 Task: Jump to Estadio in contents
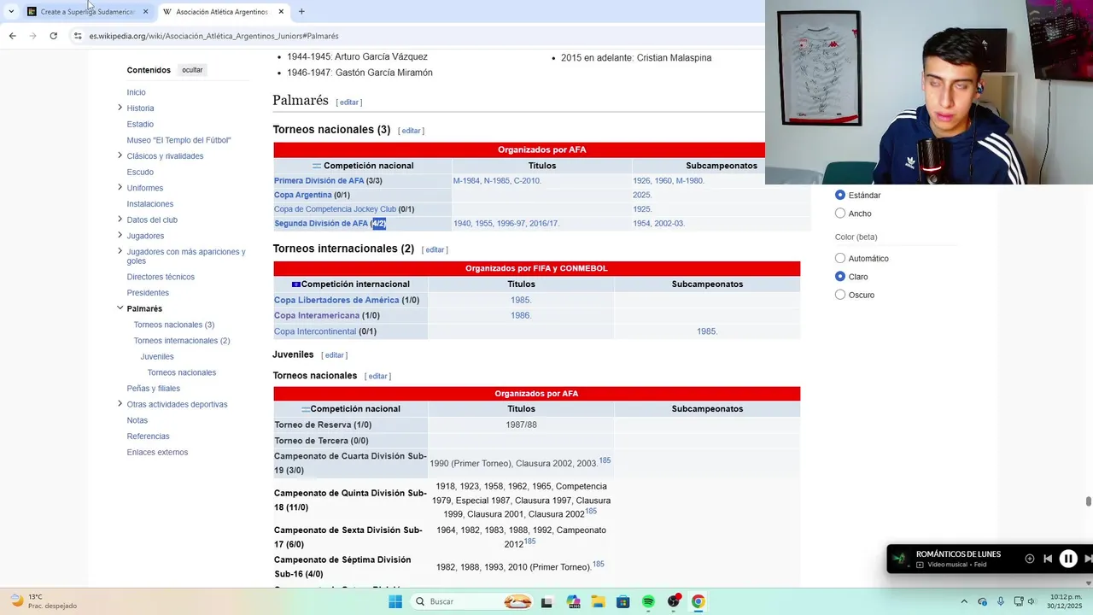140,124
